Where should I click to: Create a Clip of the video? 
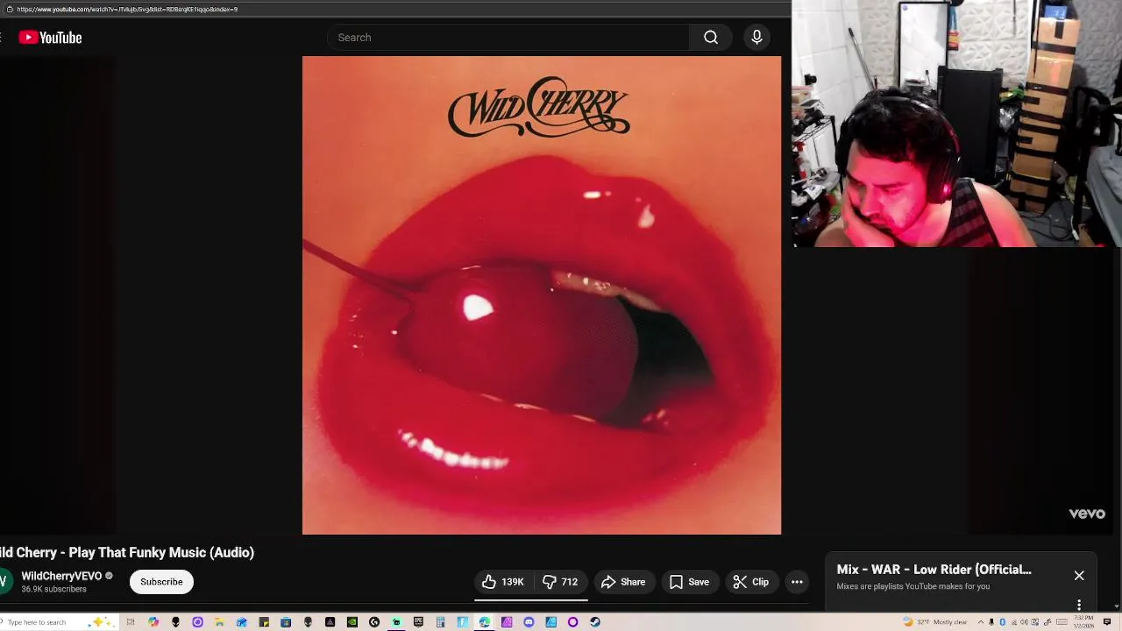coord(751,582)
